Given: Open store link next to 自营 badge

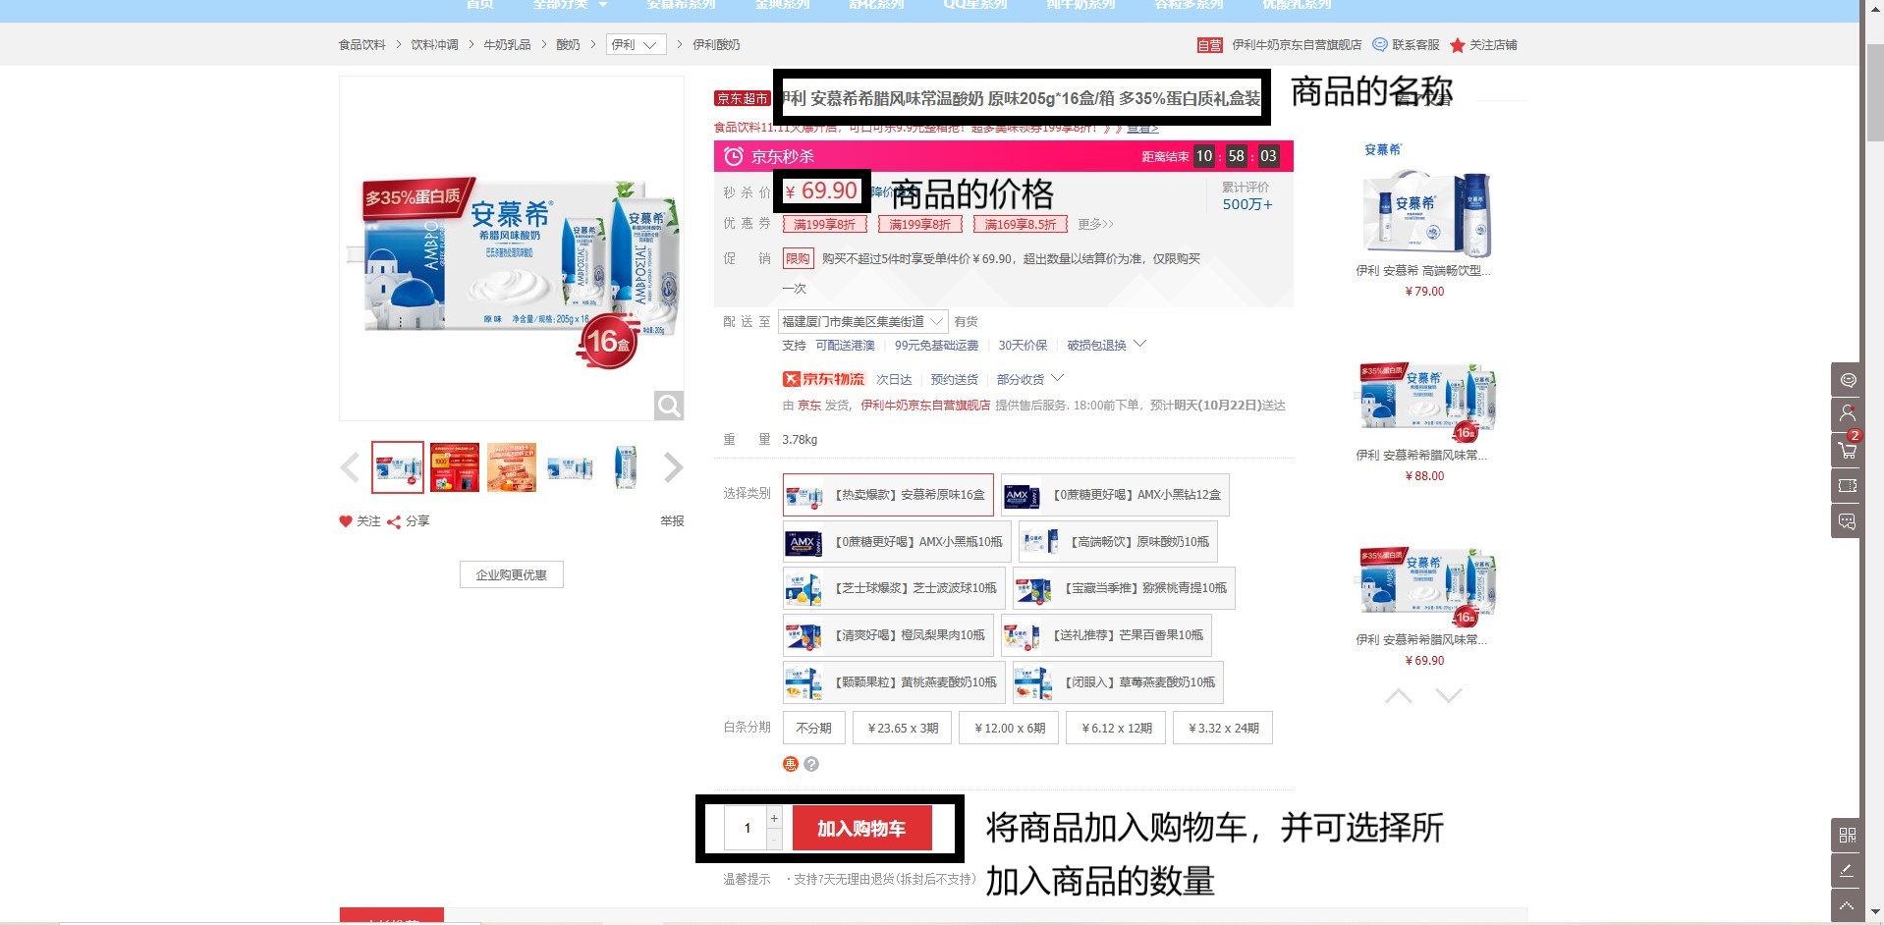Looking at the screenshot, I should 1297,45.
